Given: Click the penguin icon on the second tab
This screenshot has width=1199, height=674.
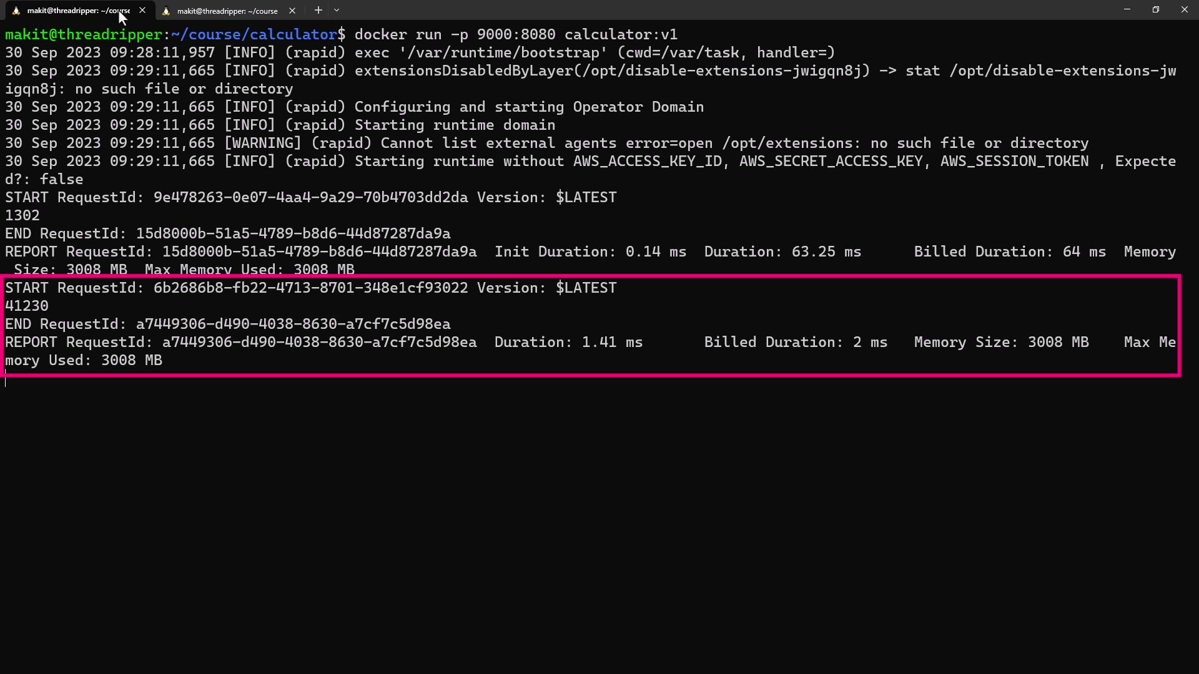Looking at the screenshot, I should [166, 11].
